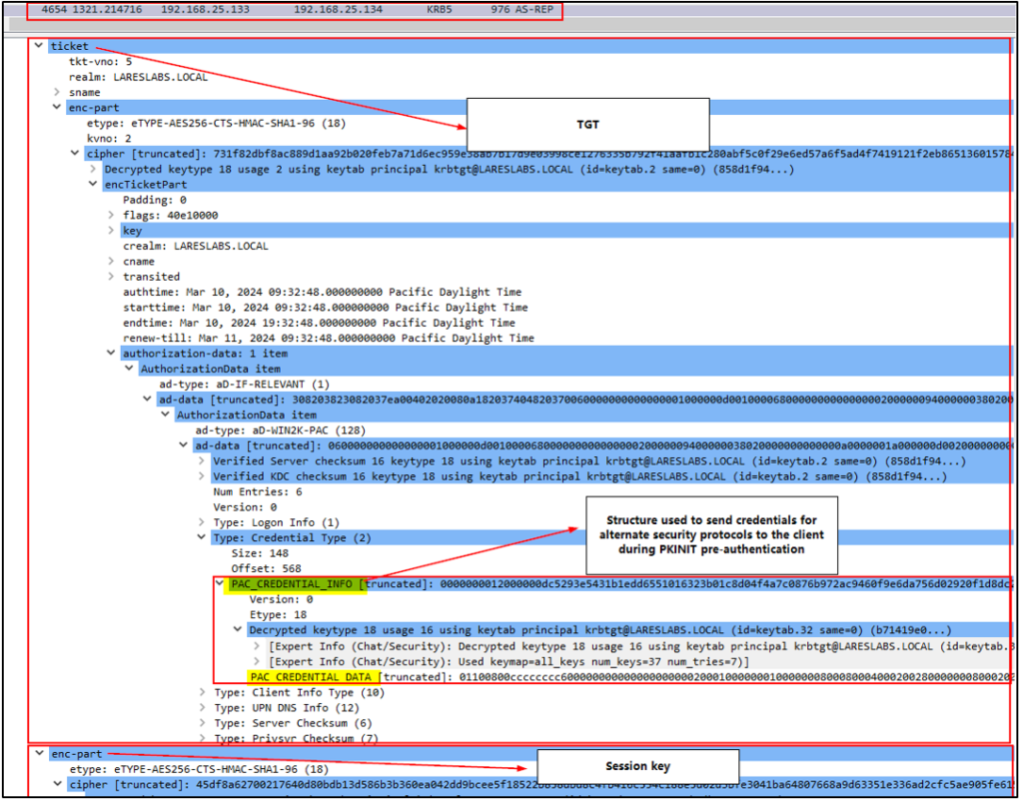Select the starttime line
This screenshot has height=801, width=1023.
click(x=326, y=307)
